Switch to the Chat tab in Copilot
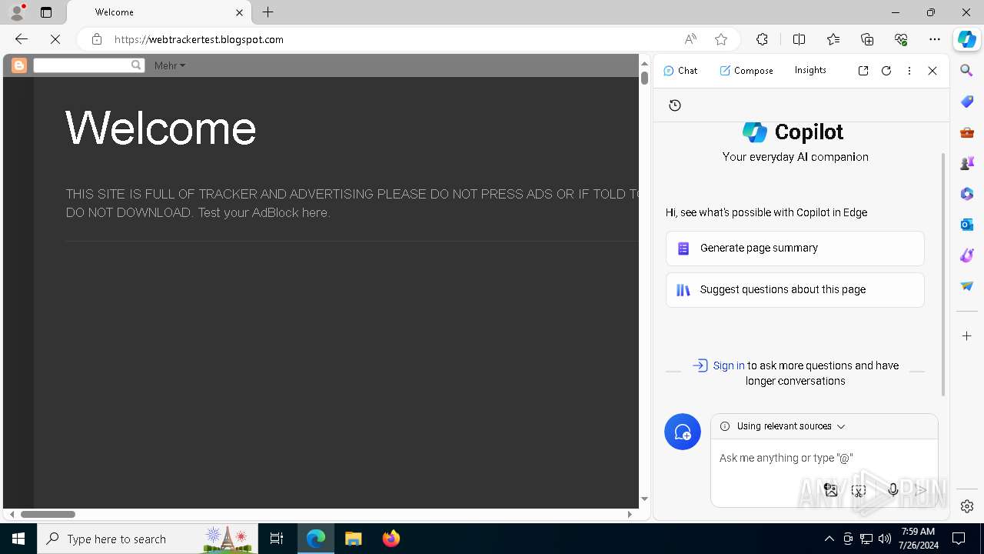 680,70
